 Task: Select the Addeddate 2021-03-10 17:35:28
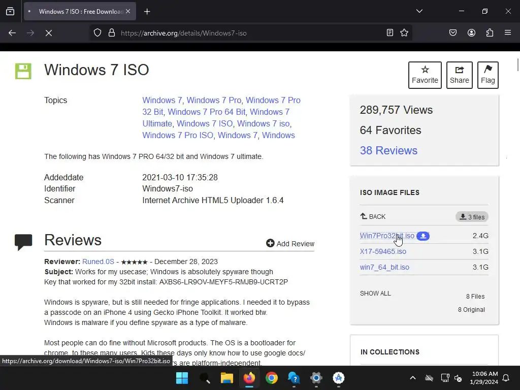pyautogui.click(x=180, y=177)
